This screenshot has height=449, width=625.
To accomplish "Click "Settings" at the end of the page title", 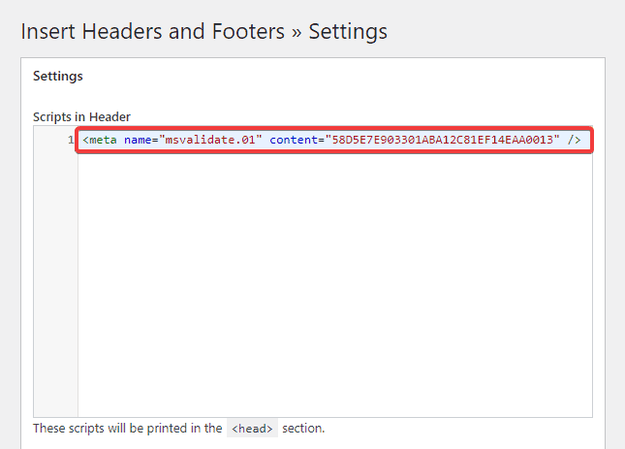I will point(348,31).
